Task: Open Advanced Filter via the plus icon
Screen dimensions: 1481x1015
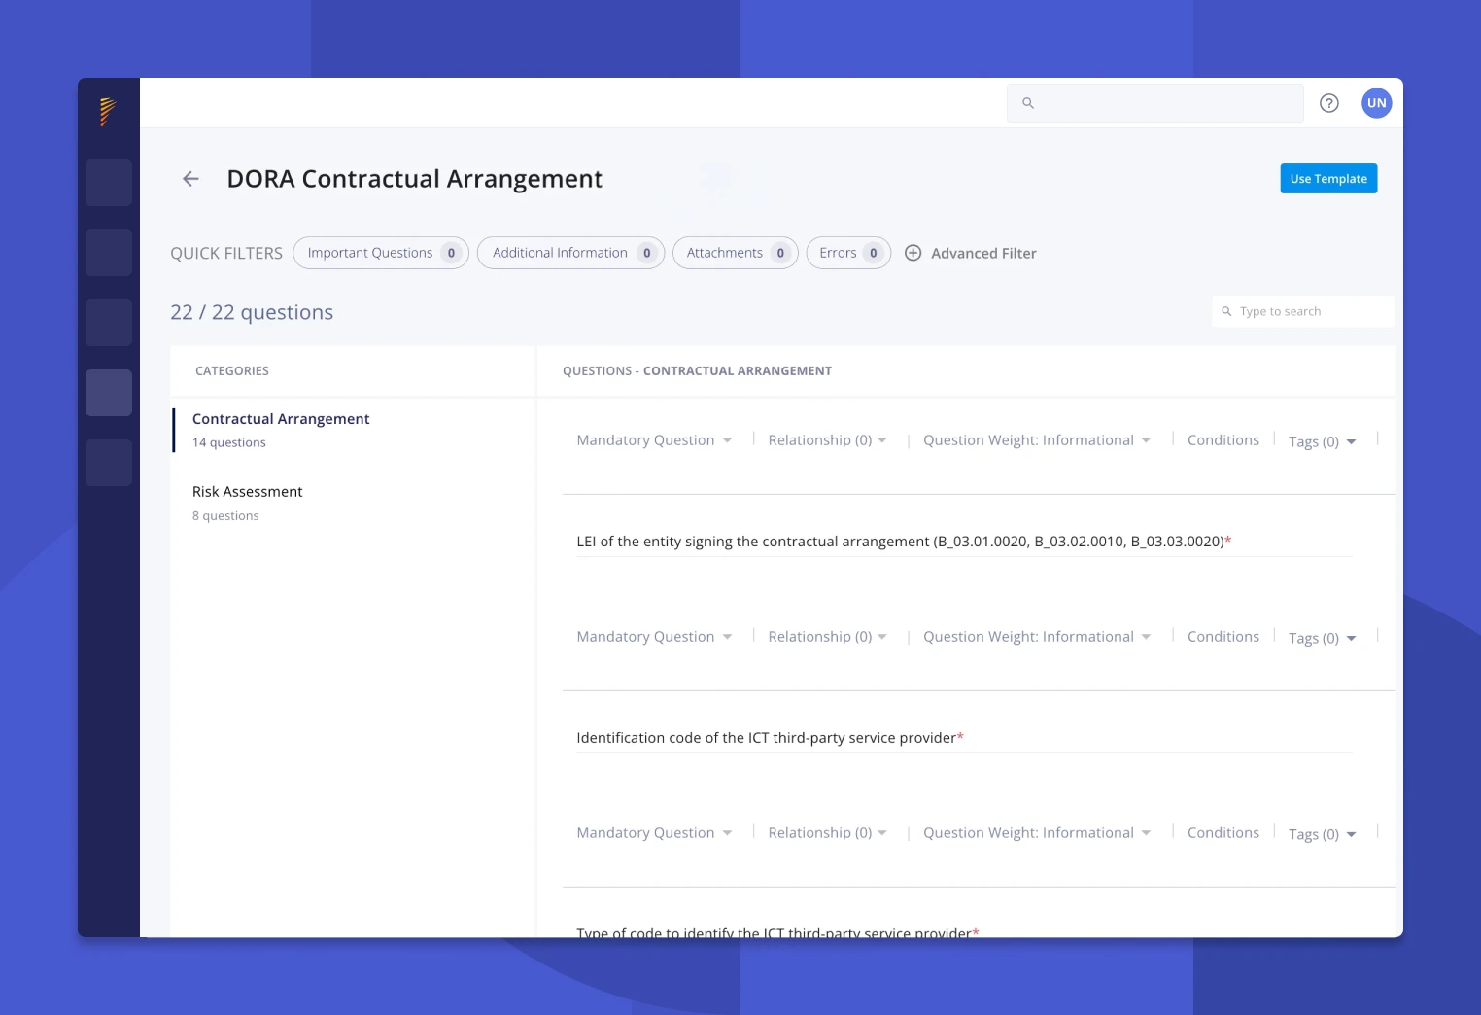Action: 913,253
